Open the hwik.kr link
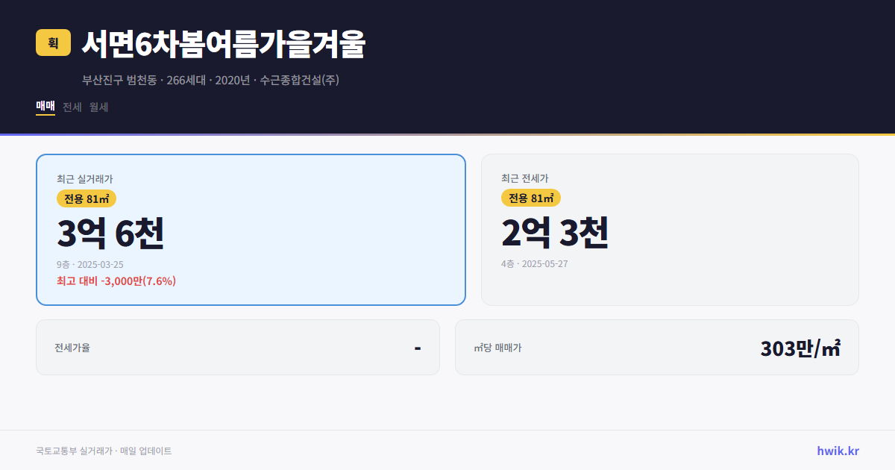 pyautogui.click(x=839, y=451)
